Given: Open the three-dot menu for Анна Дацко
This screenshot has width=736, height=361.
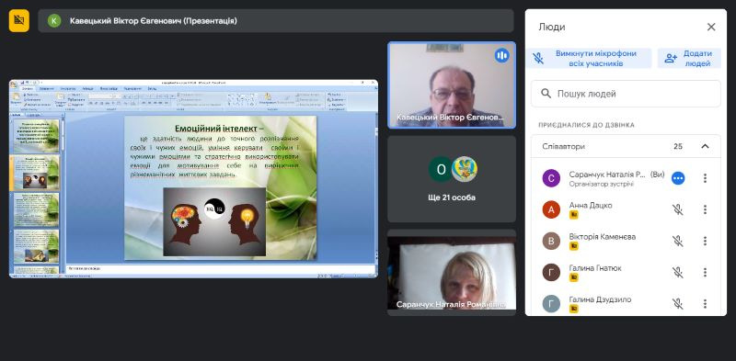Looking at the screenshot, I should (705, 209).
